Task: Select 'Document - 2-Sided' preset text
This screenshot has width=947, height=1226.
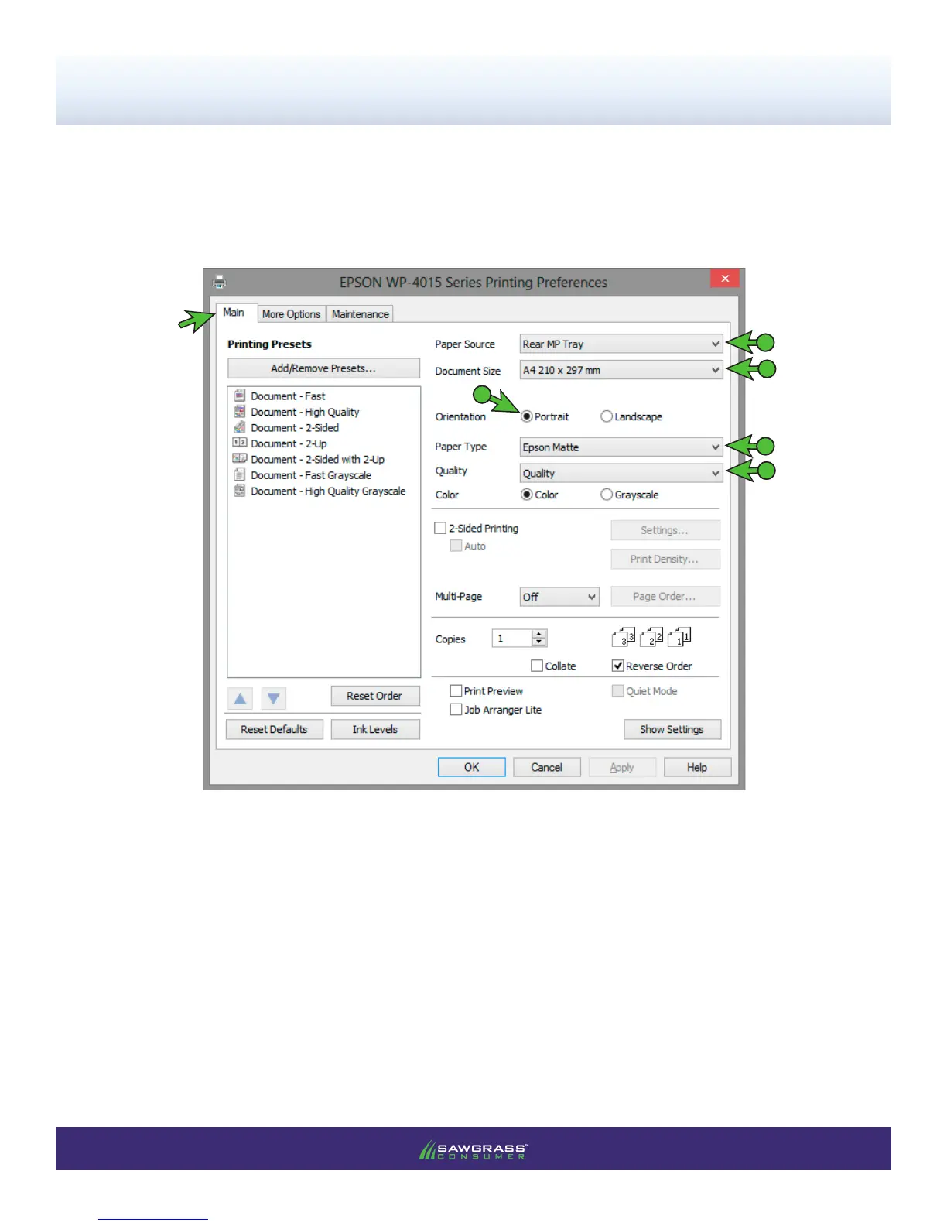Action: pyautogui.click(x=295, y=427)
